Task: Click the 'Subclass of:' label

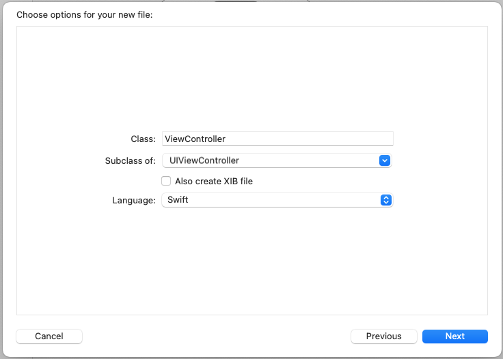Action: pyautogui.click(x=131, y=161)
